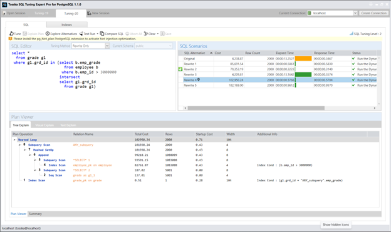Click the Index Scan step 1 row
Viewport: 391px width, 232px height.
pyautogui.click(x=195, y=180)
